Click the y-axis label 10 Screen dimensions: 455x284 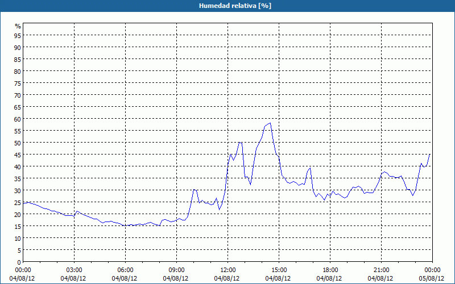tap(18, 238)
